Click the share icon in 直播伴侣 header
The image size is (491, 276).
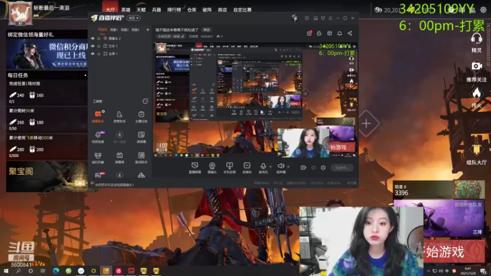coord(350,33)
